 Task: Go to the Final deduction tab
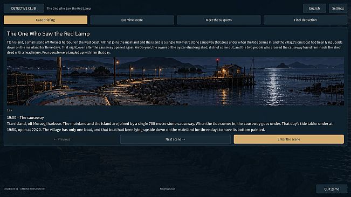(305, 20)
